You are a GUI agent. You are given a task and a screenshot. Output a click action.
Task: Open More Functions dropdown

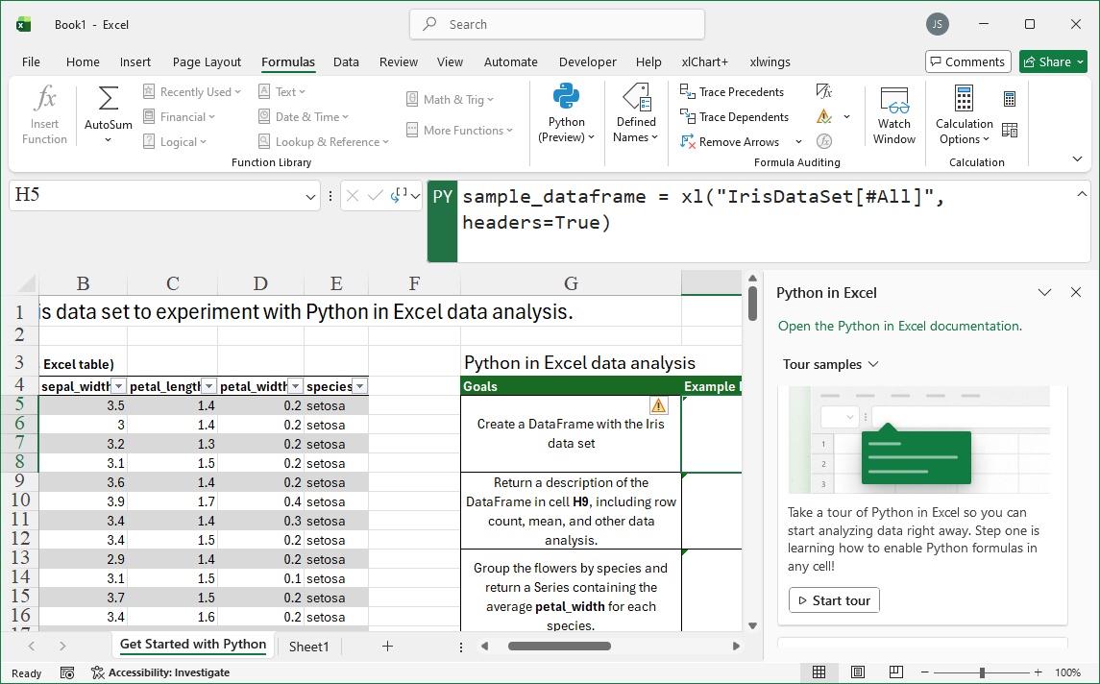click(x=459, y=131)
